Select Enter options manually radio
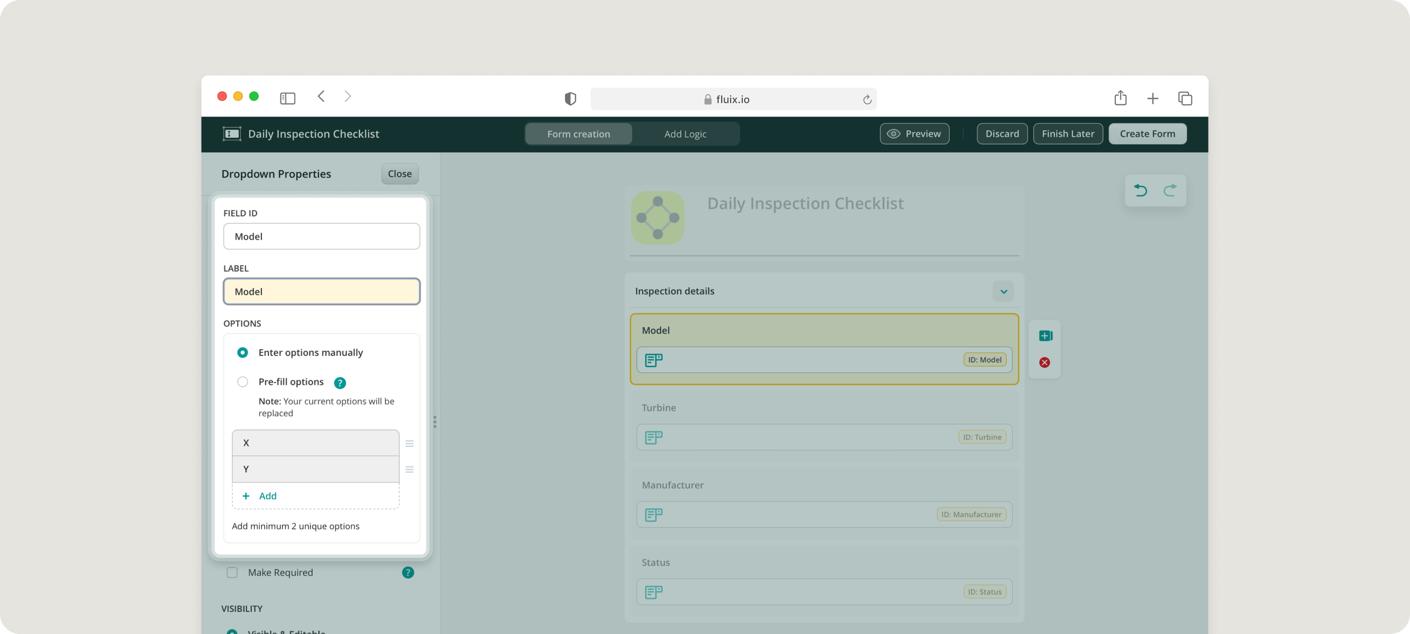The image size is (1410, 634). [243, 353]
